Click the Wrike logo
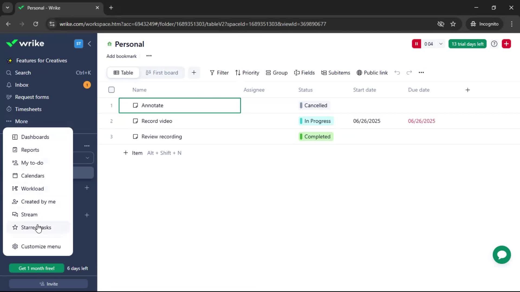This screenshot has width=520, height=292. pos(25,43)
